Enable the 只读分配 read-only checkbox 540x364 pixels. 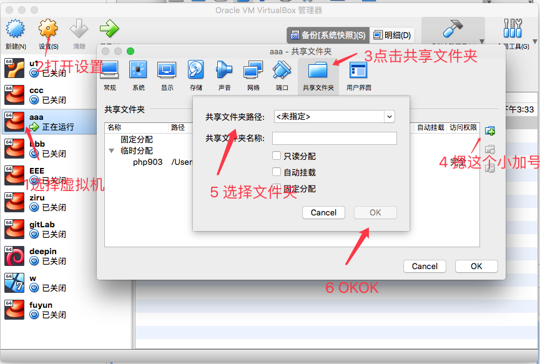coord(277,155)
